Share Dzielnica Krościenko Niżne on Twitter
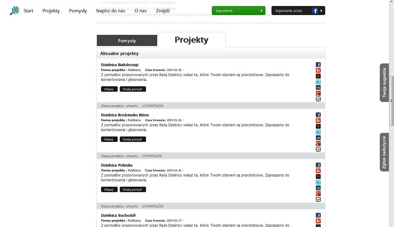Viewport: 394px width, 227px height. coord(318,132)
